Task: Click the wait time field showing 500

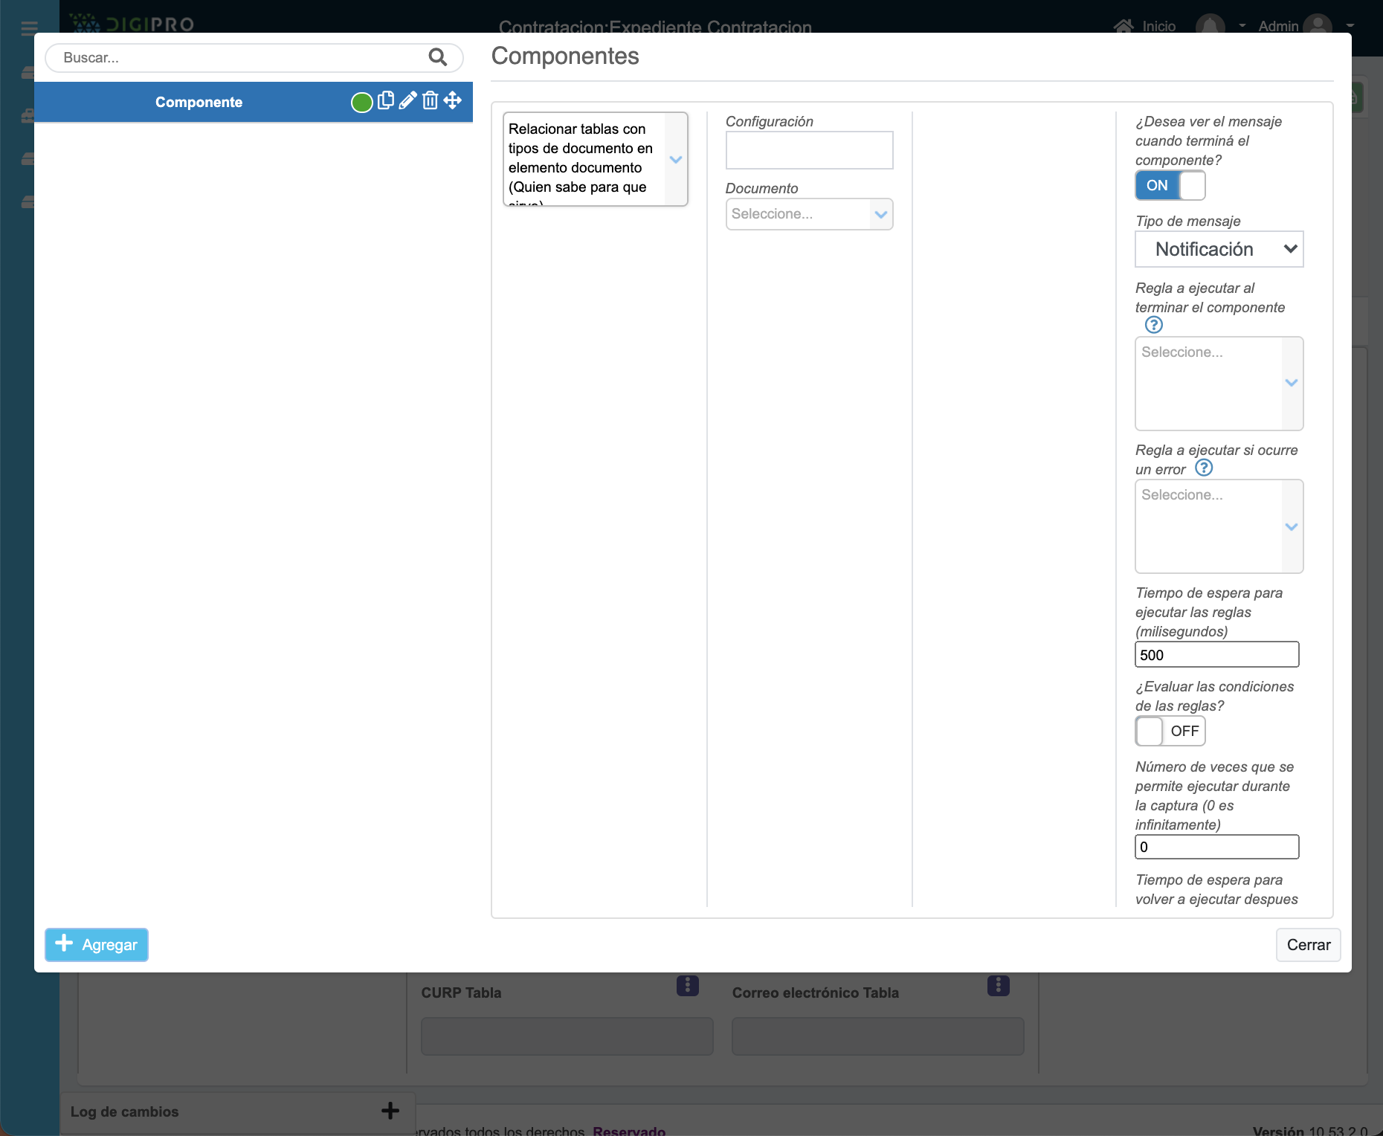Action: tap(1216, 654)
